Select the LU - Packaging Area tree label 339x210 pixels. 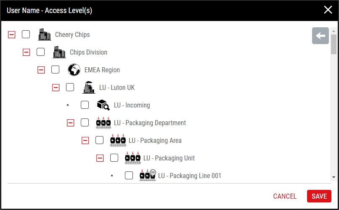point(155,141)
